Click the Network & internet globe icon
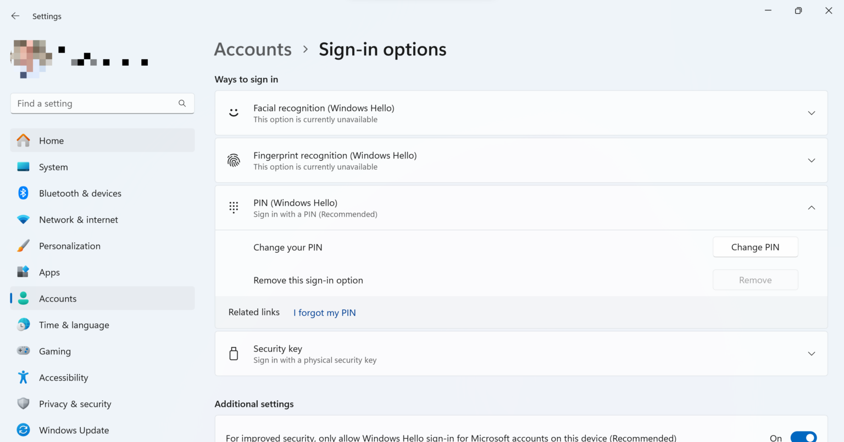 click(23, 219)
